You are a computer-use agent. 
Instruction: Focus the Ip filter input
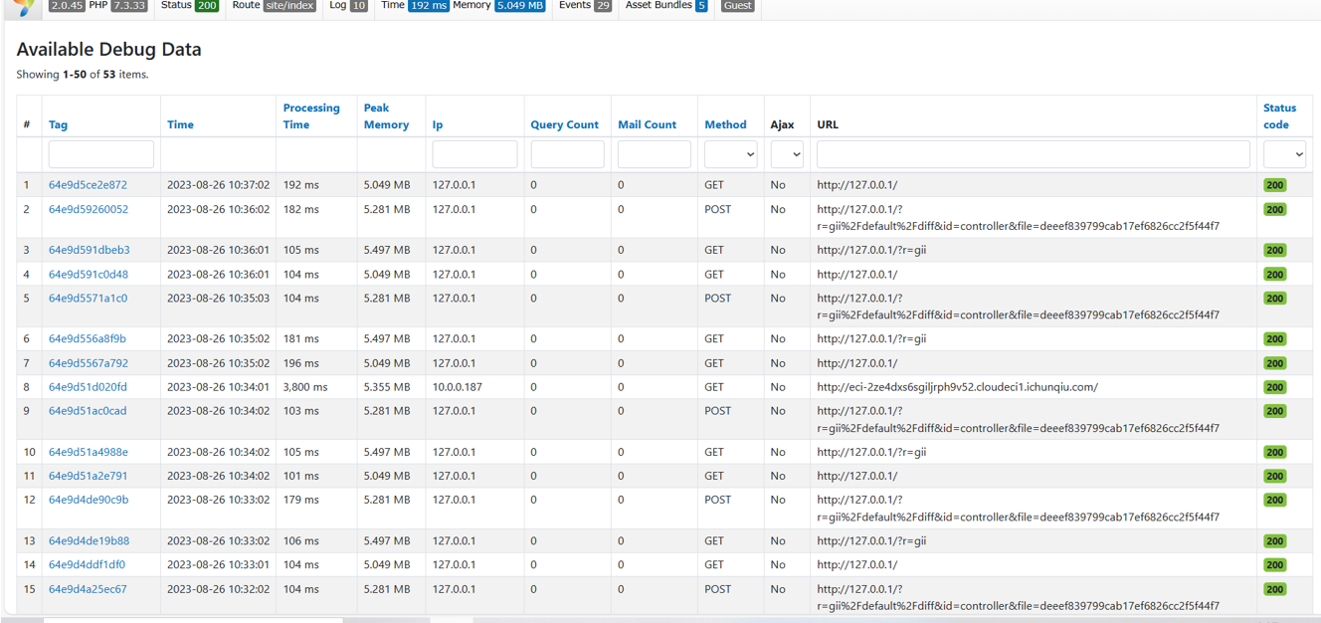pyautogui.click(x=474, y=154)
